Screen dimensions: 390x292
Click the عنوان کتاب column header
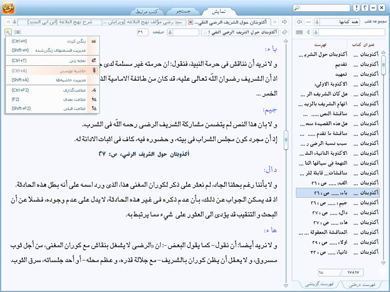(363, 44)
